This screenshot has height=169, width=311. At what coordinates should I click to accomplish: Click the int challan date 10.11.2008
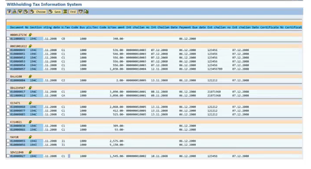159,156
